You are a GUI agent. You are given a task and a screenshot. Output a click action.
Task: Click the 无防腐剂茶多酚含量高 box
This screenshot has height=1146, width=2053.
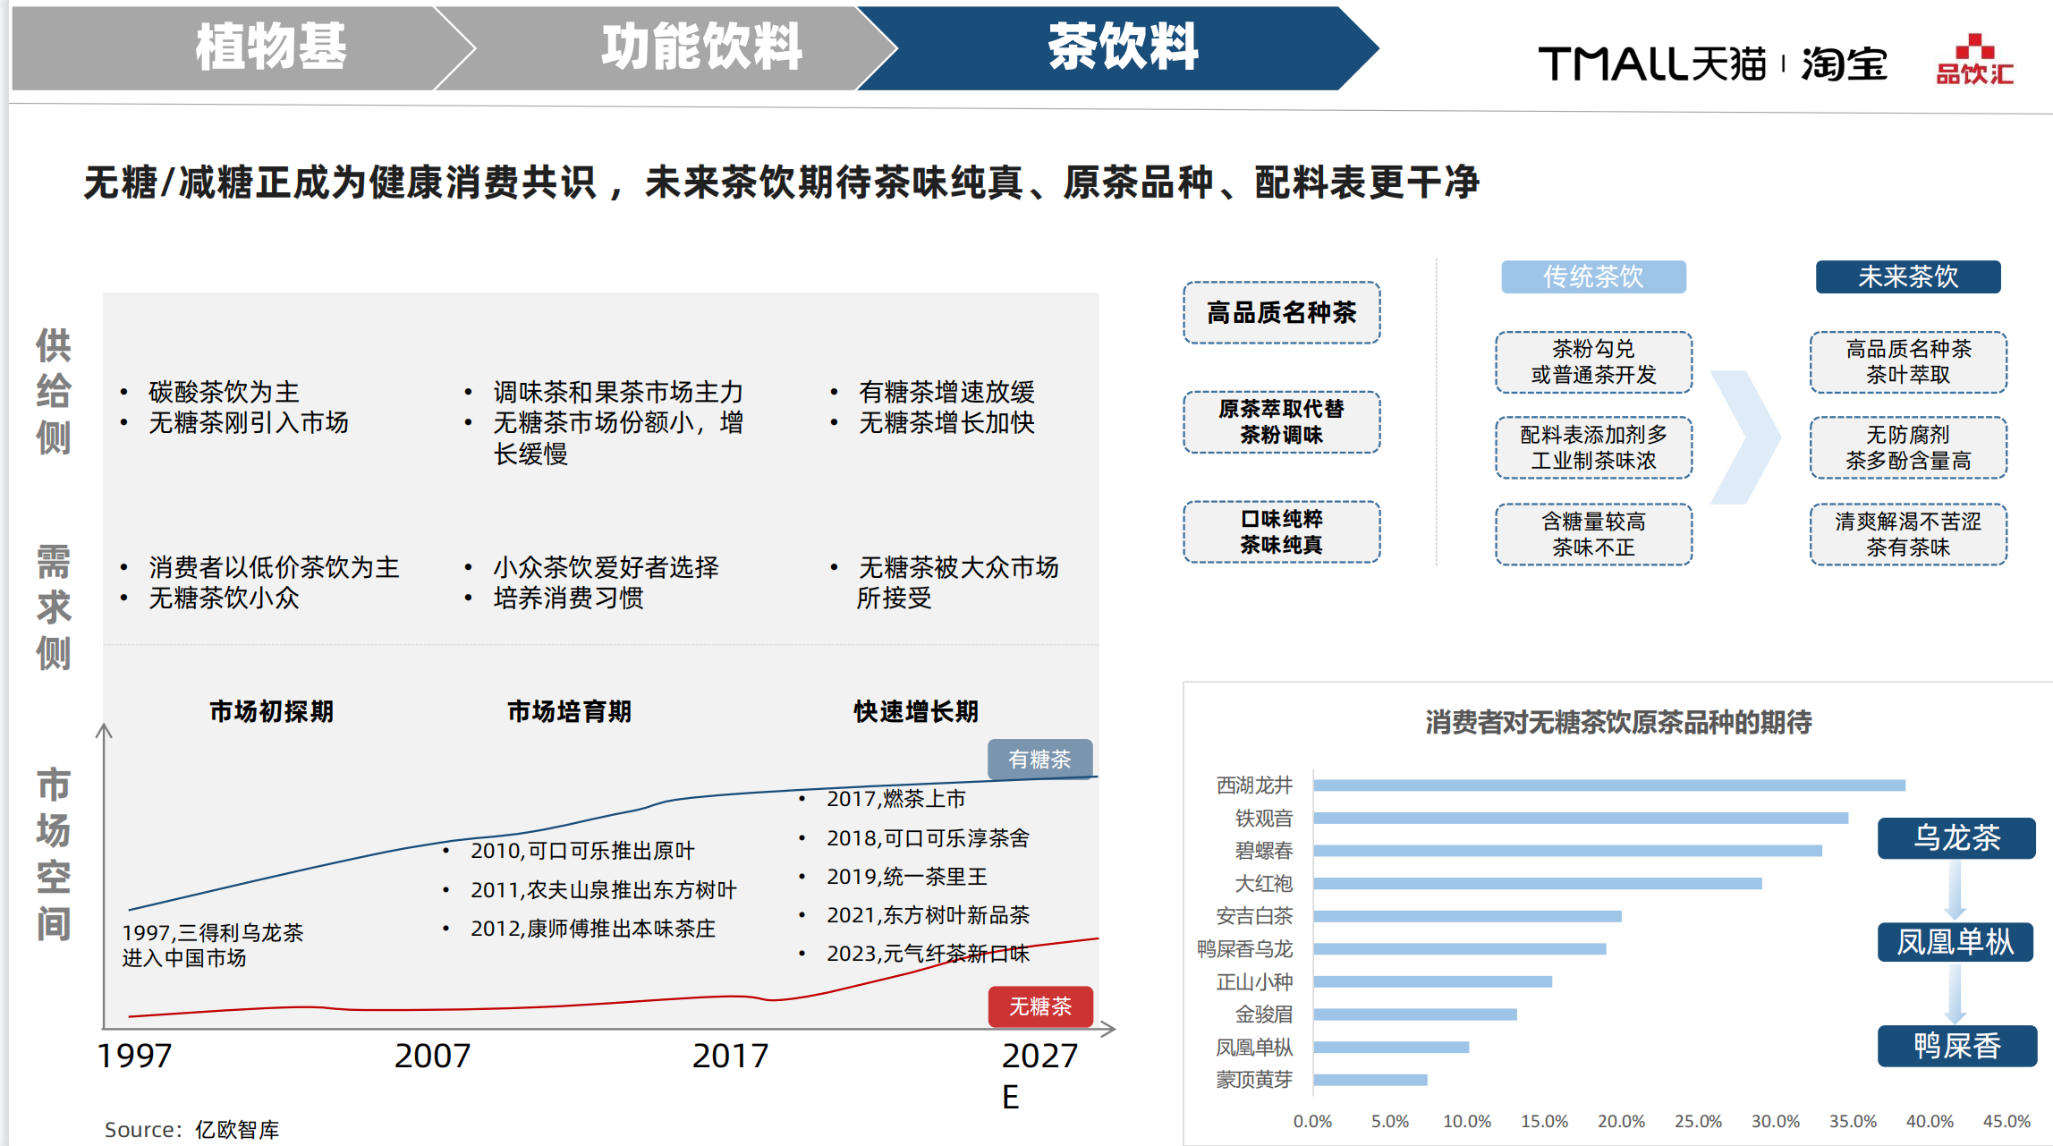(1908, 447)
